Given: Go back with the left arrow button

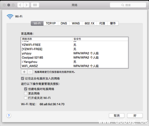Looking at the screenshot, I should (20, 5).
